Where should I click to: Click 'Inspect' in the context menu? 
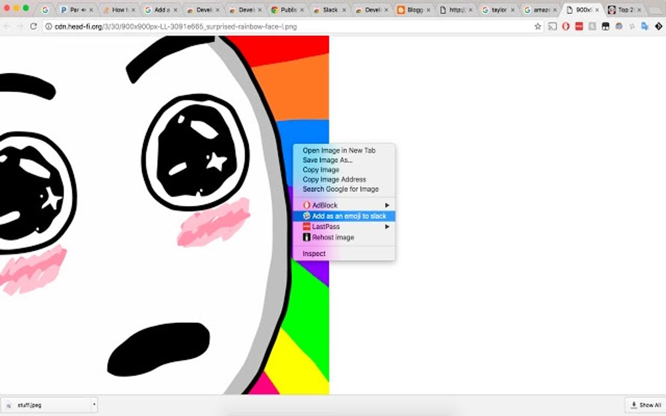coord(314,253)
